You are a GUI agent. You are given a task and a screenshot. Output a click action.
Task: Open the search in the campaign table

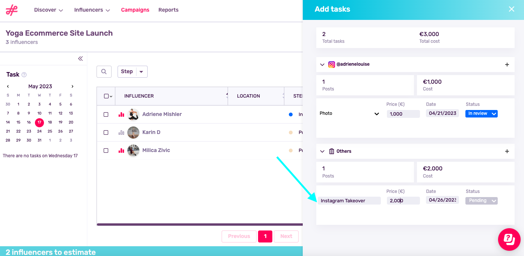[104, 71]
